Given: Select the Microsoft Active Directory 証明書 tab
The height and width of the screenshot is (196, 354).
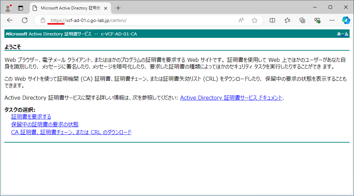Looking at the screenshot, I should point(70,8).
